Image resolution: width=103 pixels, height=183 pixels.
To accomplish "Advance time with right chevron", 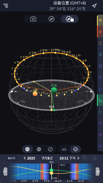I will coord(78,158).
